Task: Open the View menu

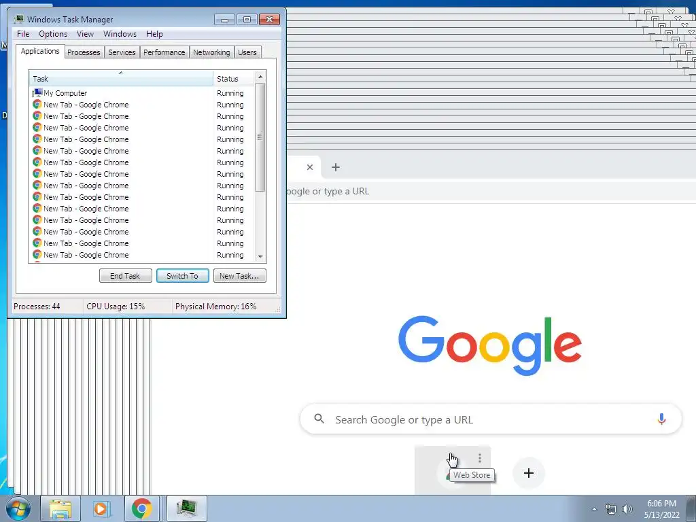Action: pyautogui.click(x=85, y=34)
